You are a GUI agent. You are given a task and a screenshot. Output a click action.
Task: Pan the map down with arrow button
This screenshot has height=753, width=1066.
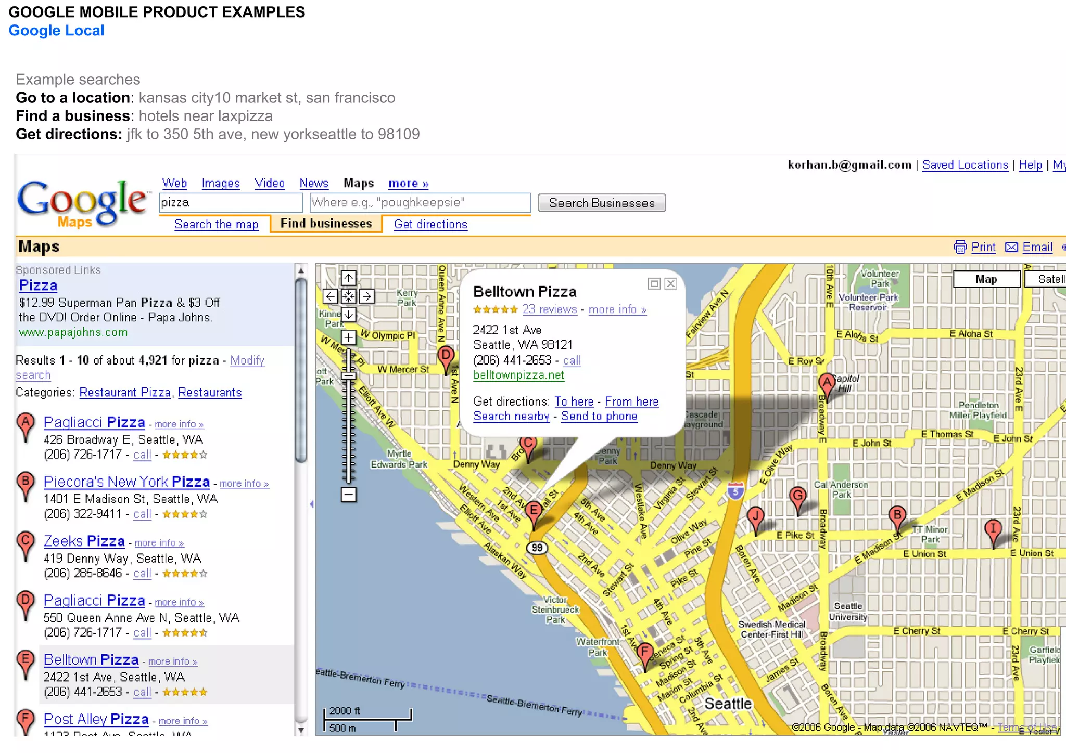click(348, 315)
